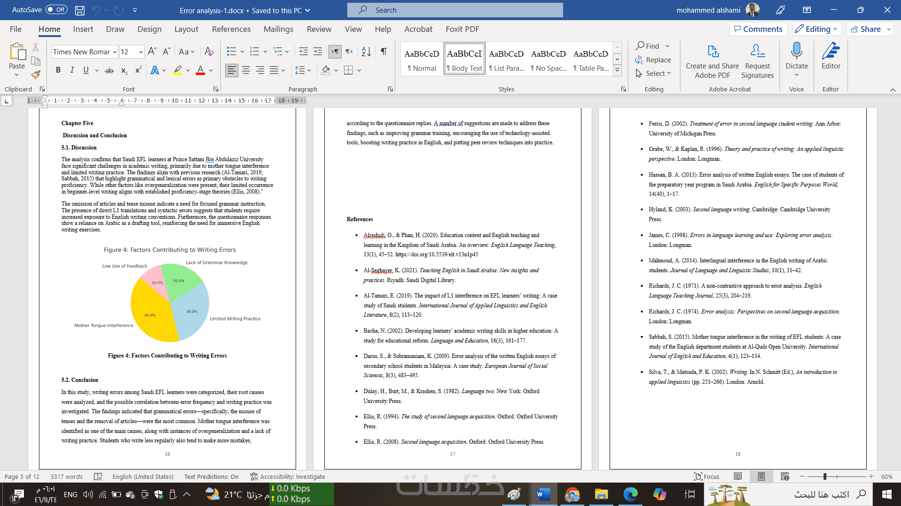Click the Editor pen icon
901x506 pixels.
click(831, 51)
